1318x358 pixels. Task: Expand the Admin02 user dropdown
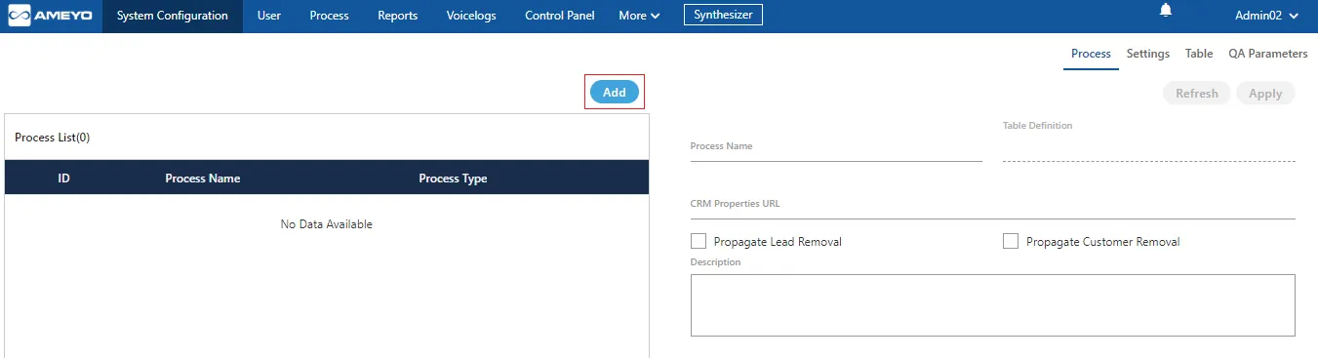[x=1266, y=16]
